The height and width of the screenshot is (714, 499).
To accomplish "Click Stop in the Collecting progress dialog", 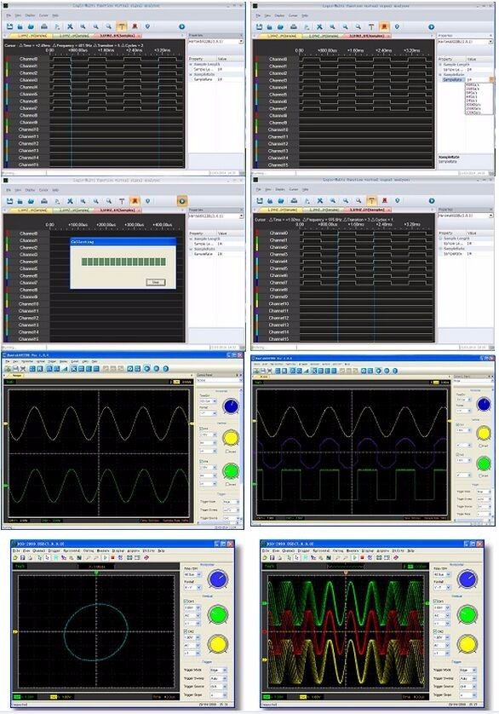I will (155, 282).
